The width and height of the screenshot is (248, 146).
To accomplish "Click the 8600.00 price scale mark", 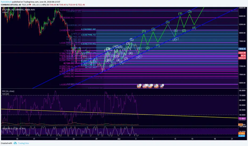I will [242, 8].
